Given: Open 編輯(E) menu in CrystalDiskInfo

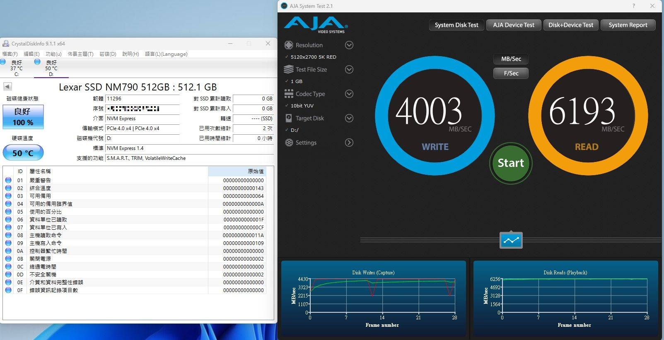Looking at the screenshot, I should [31, 54].
